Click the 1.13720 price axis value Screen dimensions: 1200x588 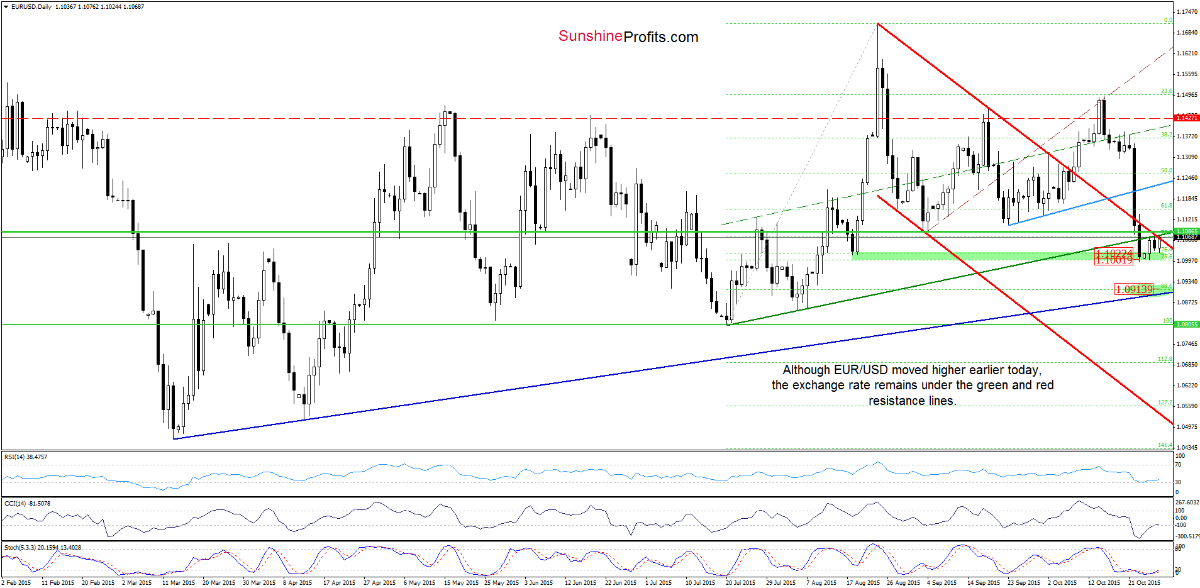point(1187,136)
